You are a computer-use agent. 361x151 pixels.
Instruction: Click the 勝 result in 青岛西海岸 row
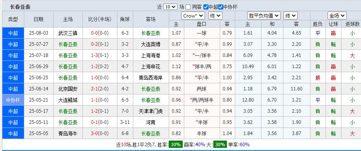point(318,78)
